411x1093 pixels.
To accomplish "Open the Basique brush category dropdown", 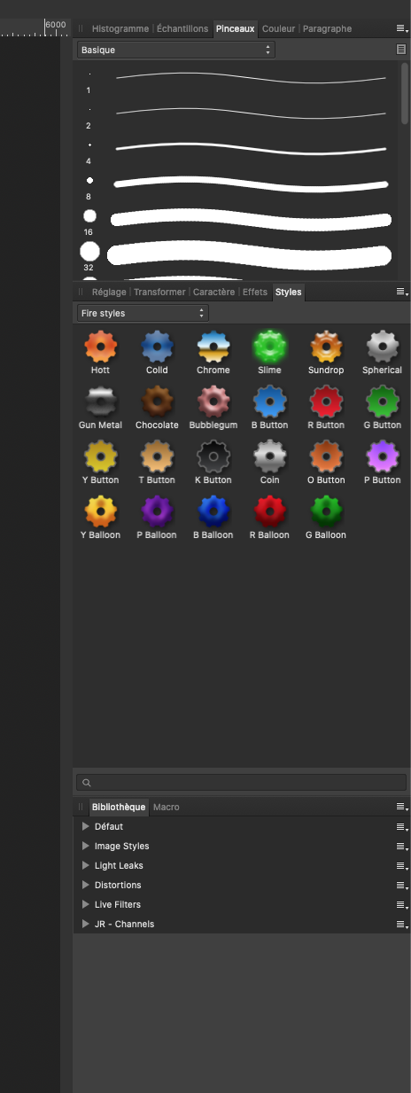I will pos(175,51).
